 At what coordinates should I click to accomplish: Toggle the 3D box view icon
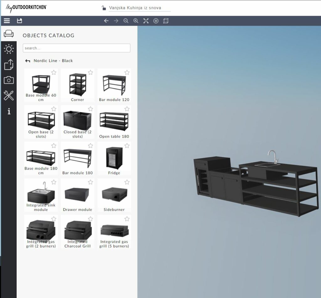point(166,21)
